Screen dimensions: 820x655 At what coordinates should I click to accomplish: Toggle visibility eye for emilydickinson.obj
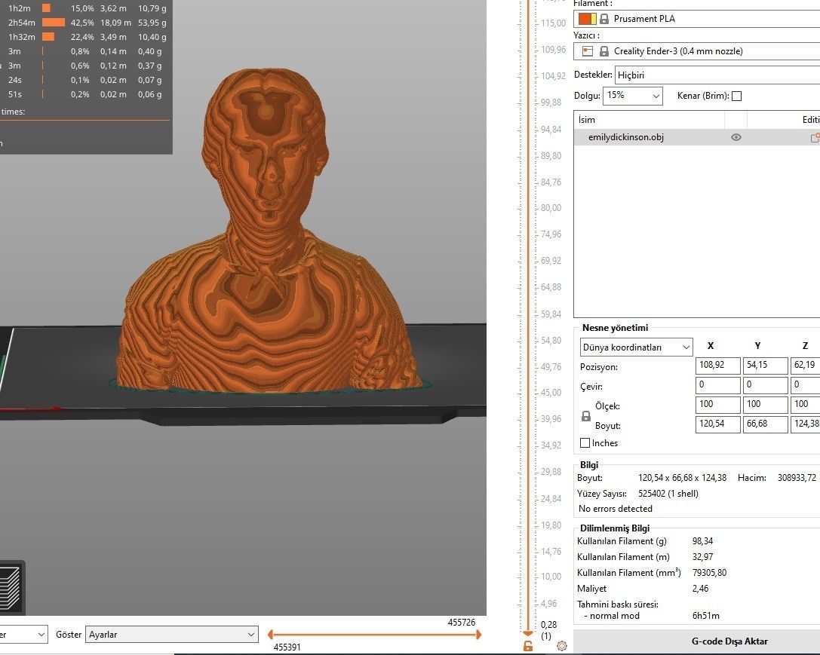coord(736,137)
